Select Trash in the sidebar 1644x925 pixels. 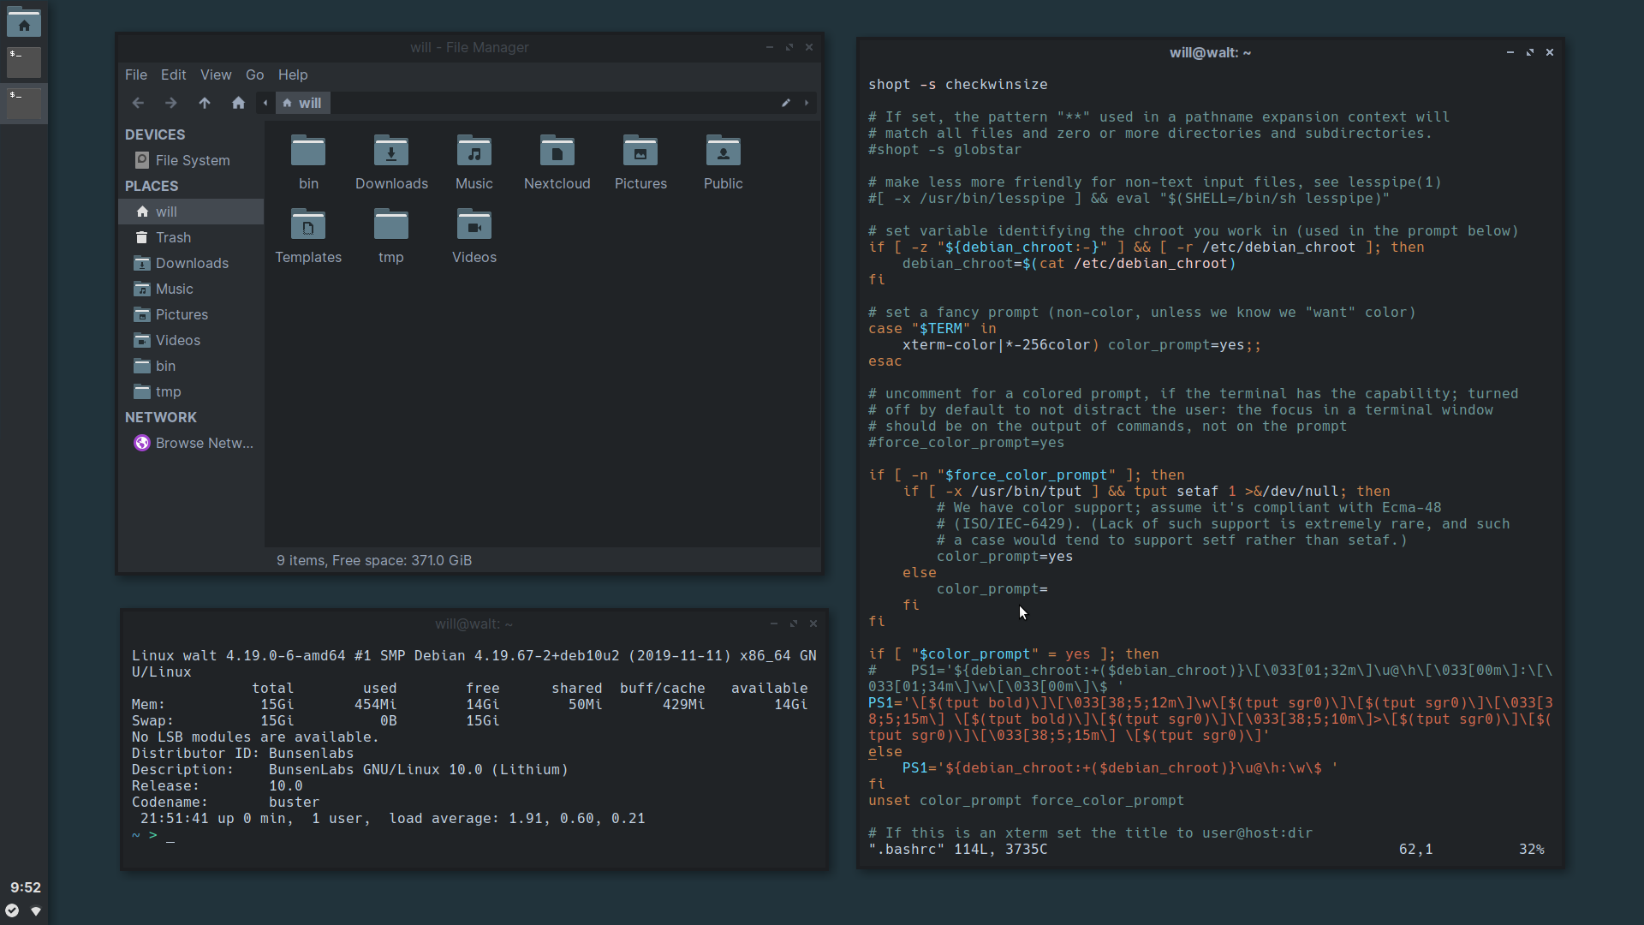tap(173, 237)
